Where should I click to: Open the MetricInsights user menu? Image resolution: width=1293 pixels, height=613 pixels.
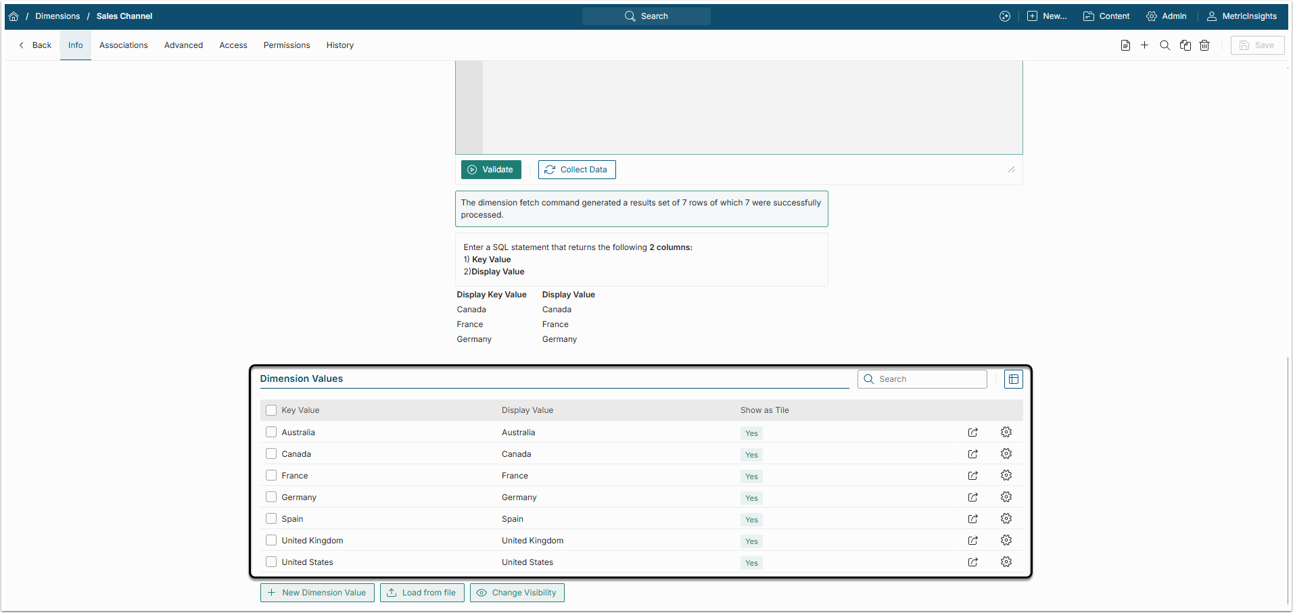(x=1242, y=16)
